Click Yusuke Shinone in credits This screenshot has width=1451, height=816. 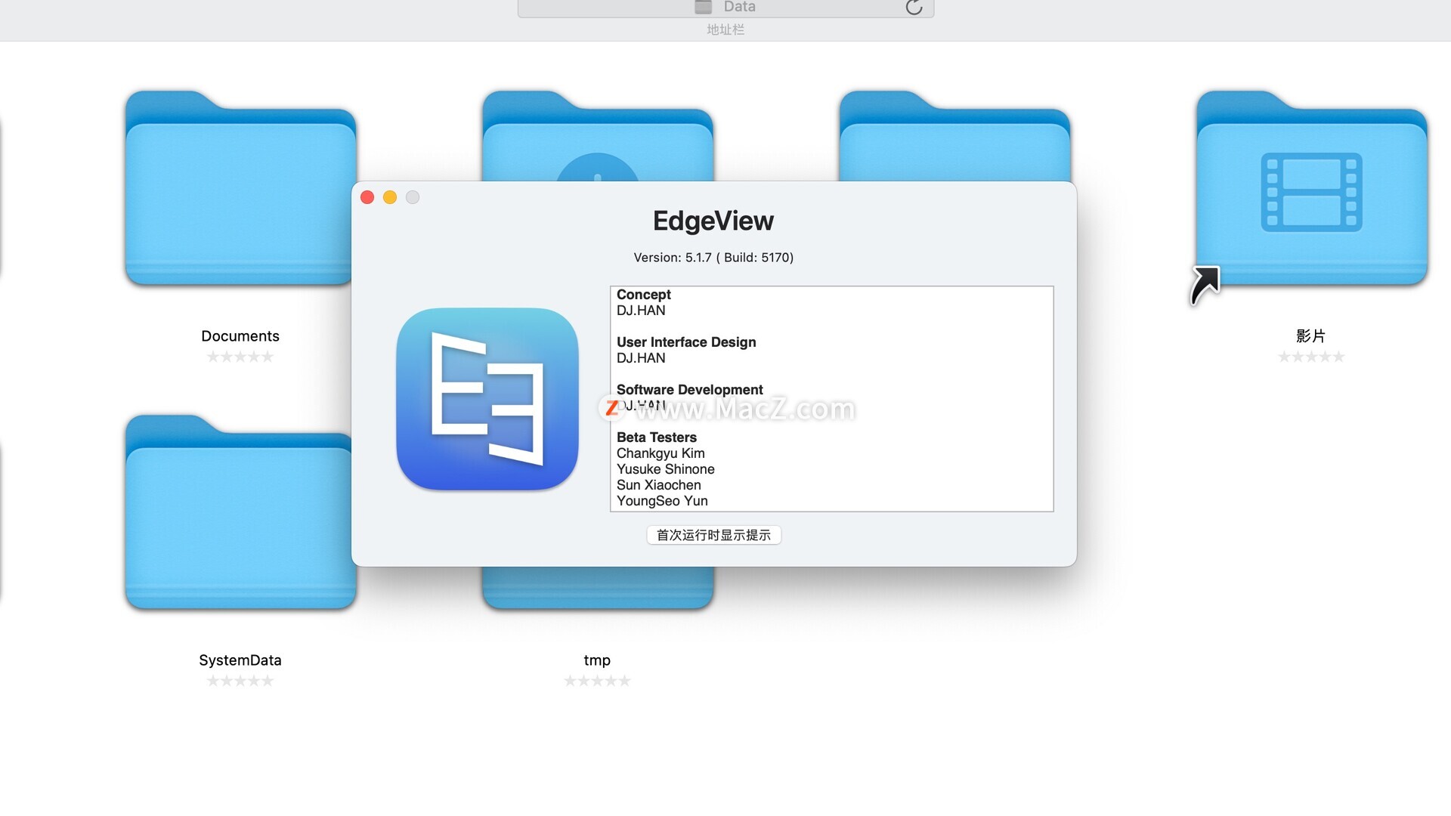point(666,469)
